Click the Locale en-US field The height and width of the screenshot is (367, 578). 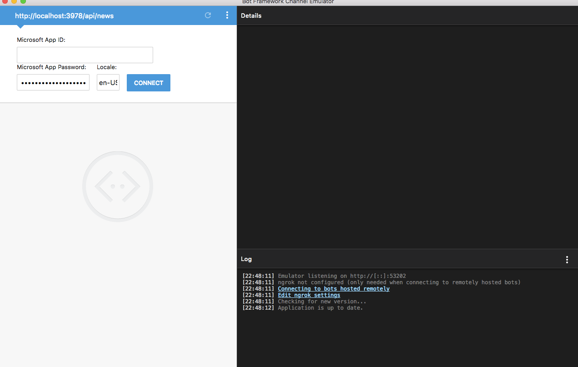[x=108, y=83]
